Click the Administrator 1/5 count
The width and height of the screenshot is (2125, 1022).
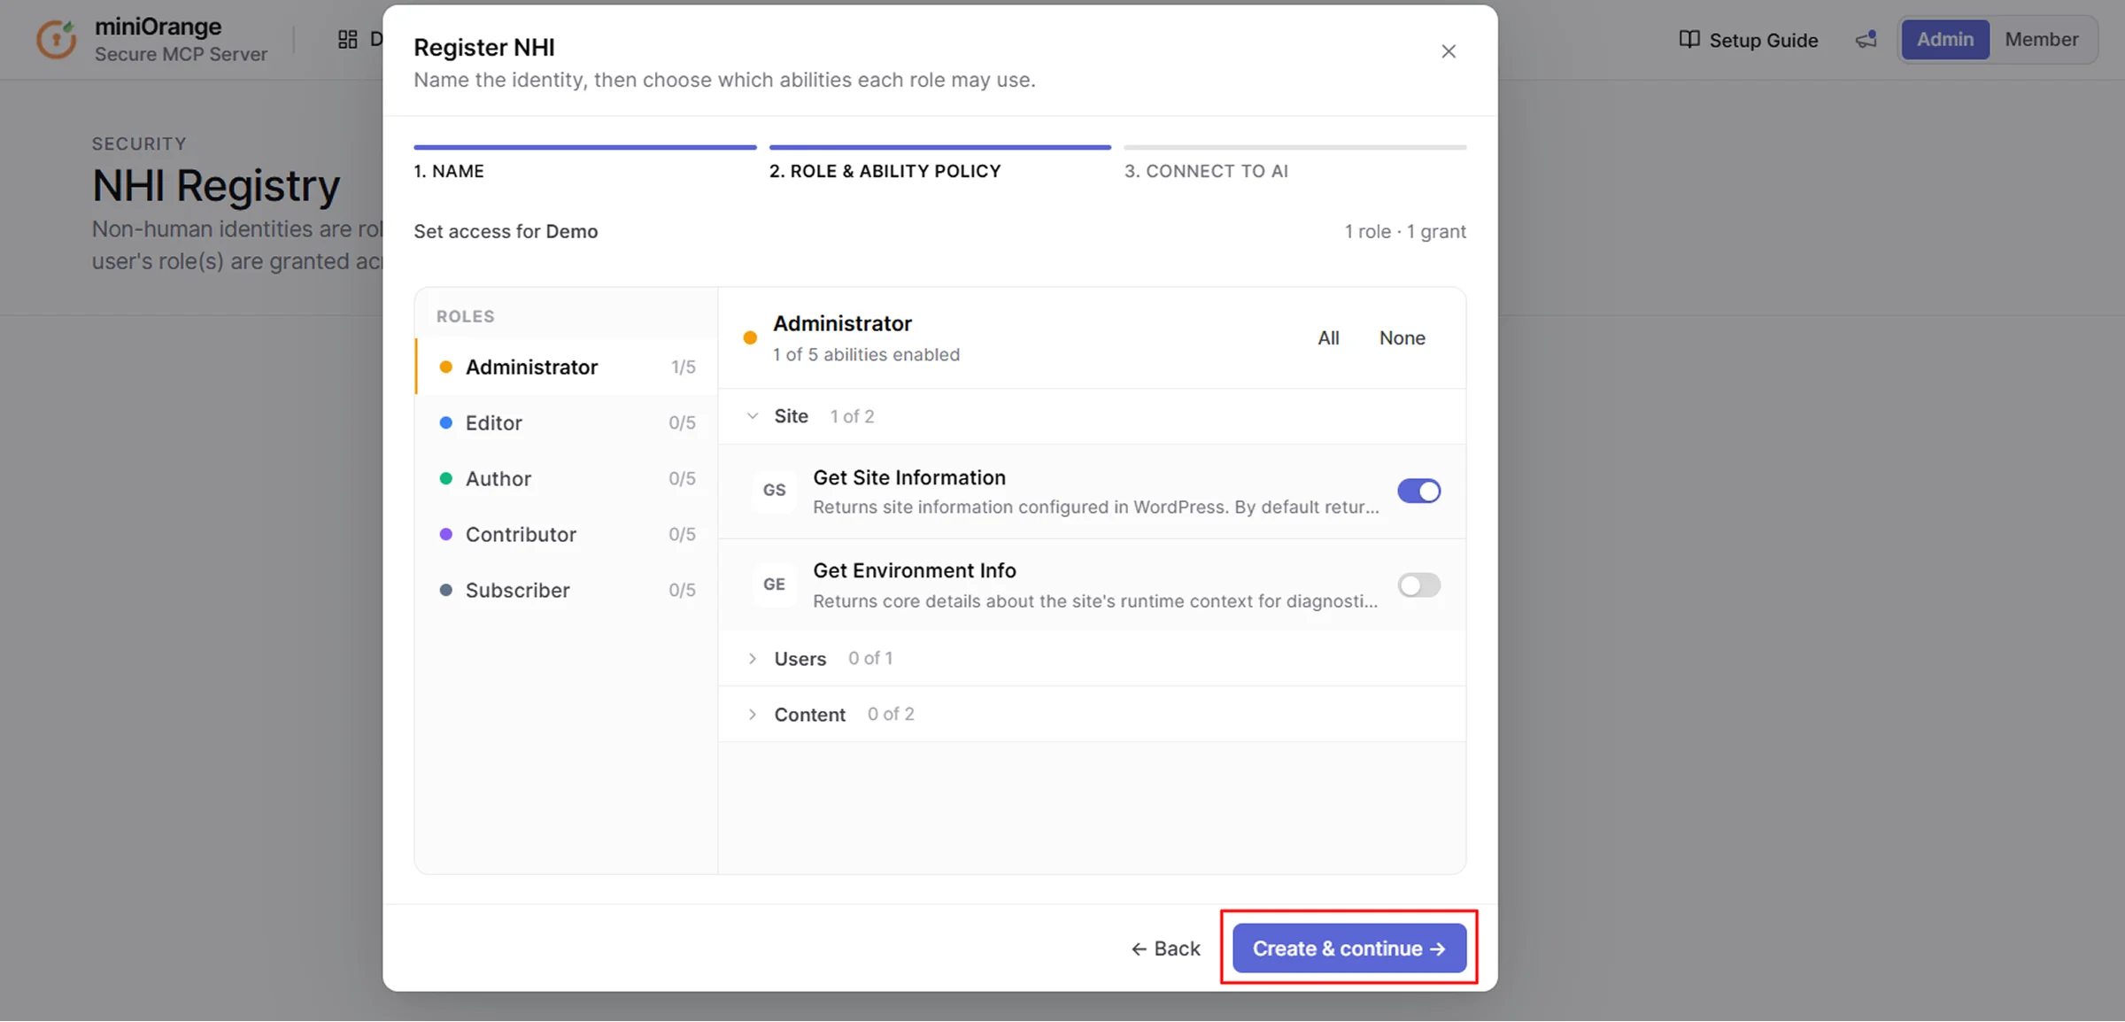pyautogui.click(x=683, y=367)
